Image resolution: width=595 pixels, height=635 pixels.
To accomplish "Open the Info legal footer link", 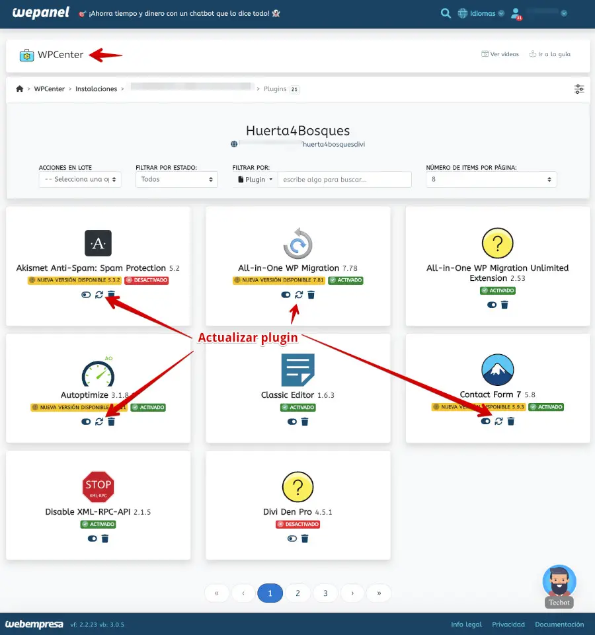I will [x=467, y=624].
